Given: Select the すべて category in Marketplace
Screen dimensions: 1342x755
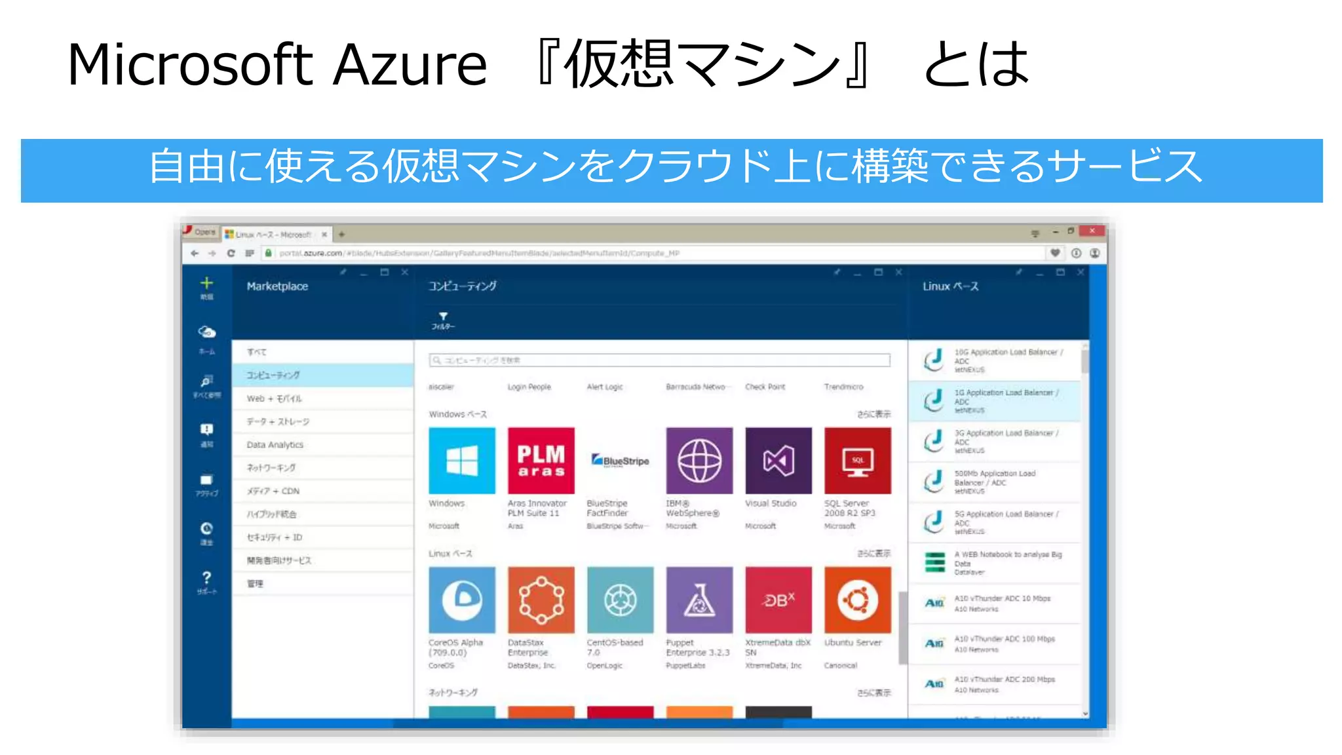Looking at the screenshot, I should pyautogui.click(x=322, y=352).
